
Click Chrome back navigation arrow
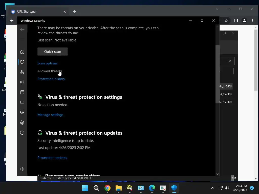12,20
